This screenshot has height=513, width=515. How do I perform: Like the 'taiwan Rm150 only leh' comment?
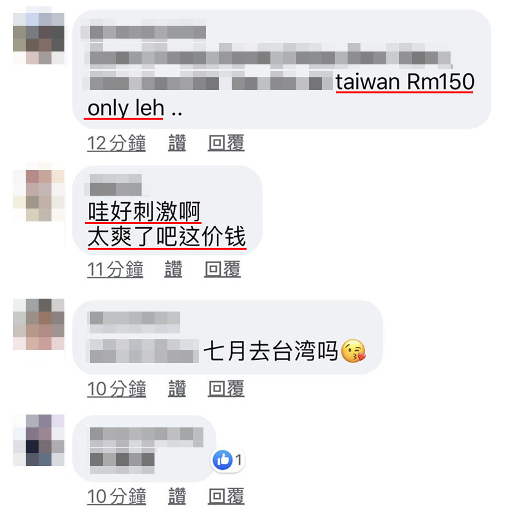177,143
